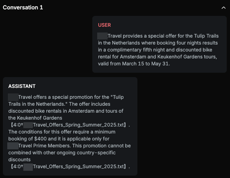Click 'valid from March 15 to May 31' text

point(134,64)
